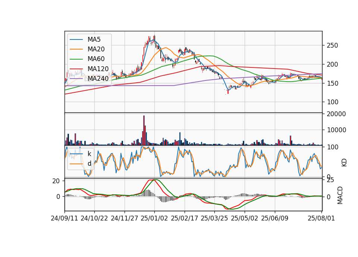
Task: Click the 25/05/02 date label
Action: [245, 218]
